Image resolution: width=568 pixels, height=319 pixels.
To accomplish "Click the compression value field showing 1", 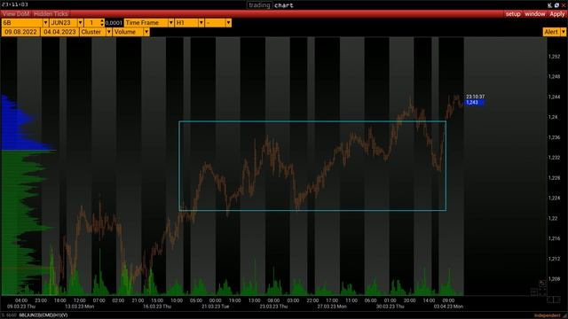I will pos(92,23).
